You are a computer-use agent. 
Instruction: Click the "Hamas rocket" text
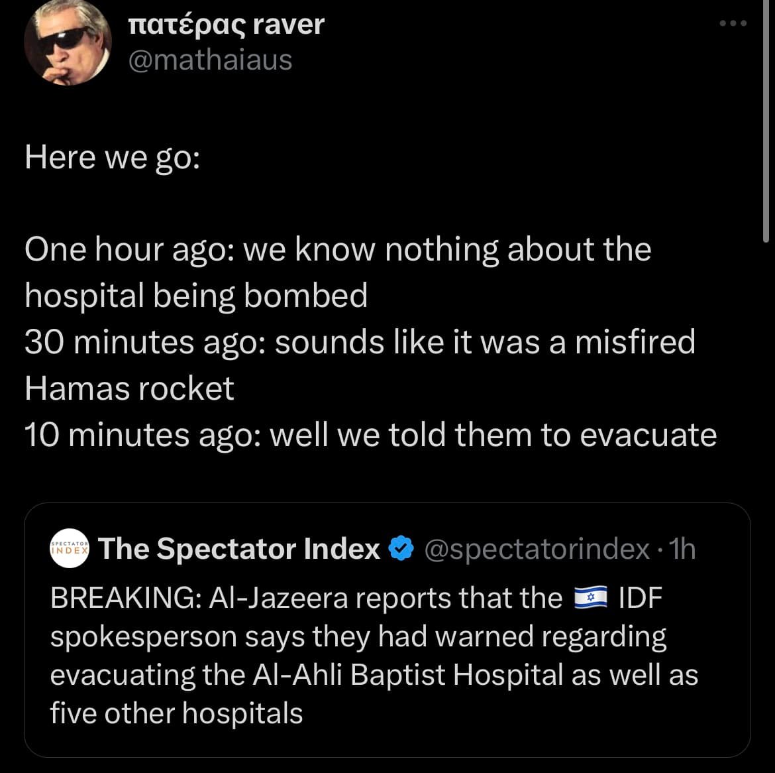tap(129, 389)
